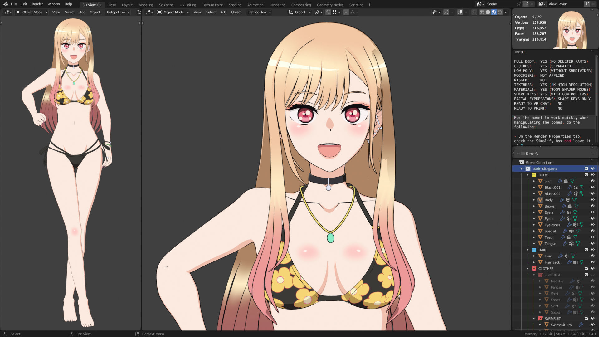Hide the Hair Back object
Image resolution: width=599 pixels, height=337 pixels.
coord(592,262)
